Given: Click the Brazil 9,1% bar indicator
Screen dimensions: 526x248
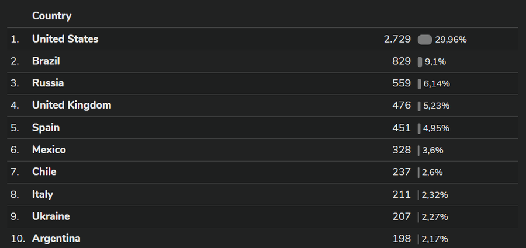Looking at the screenshot, I should [x=420, y=62].
